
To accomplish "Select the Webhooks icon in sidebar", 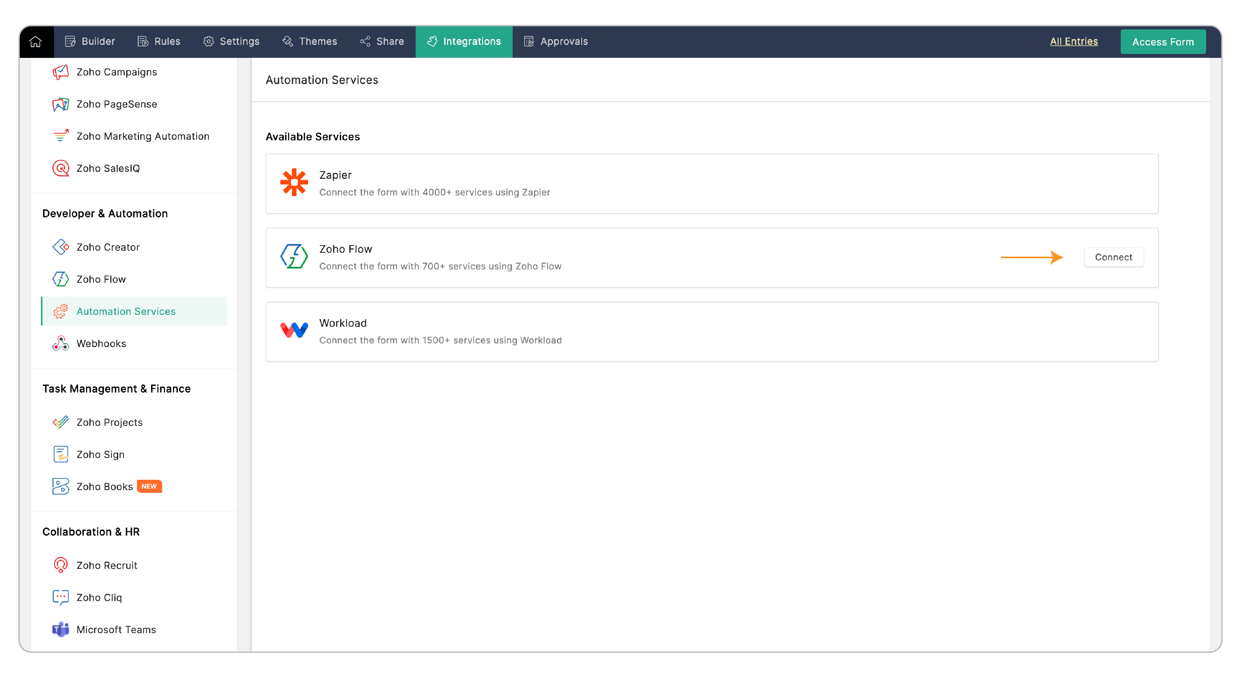I will pyautogui.click(x=60, y=344).
